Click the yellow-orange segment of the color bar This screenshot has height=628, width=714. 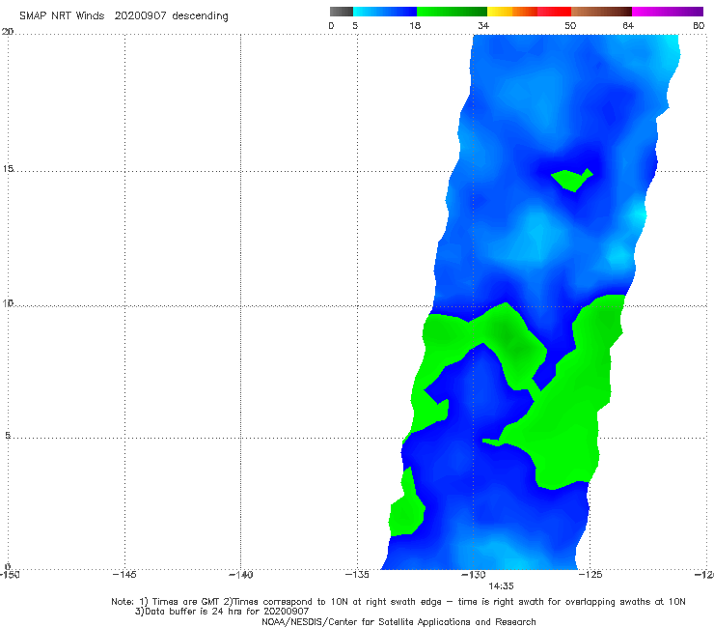512,12
